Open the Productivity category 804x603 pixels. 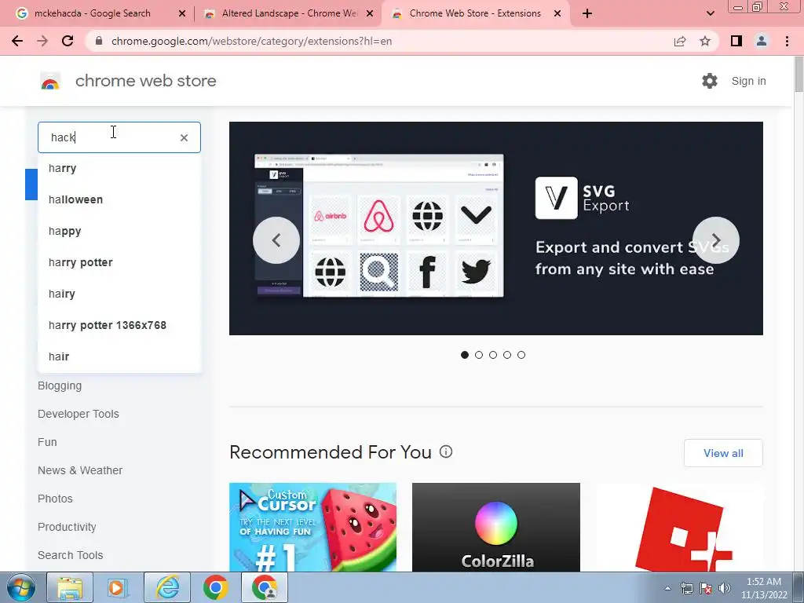[x=67, y=527]
